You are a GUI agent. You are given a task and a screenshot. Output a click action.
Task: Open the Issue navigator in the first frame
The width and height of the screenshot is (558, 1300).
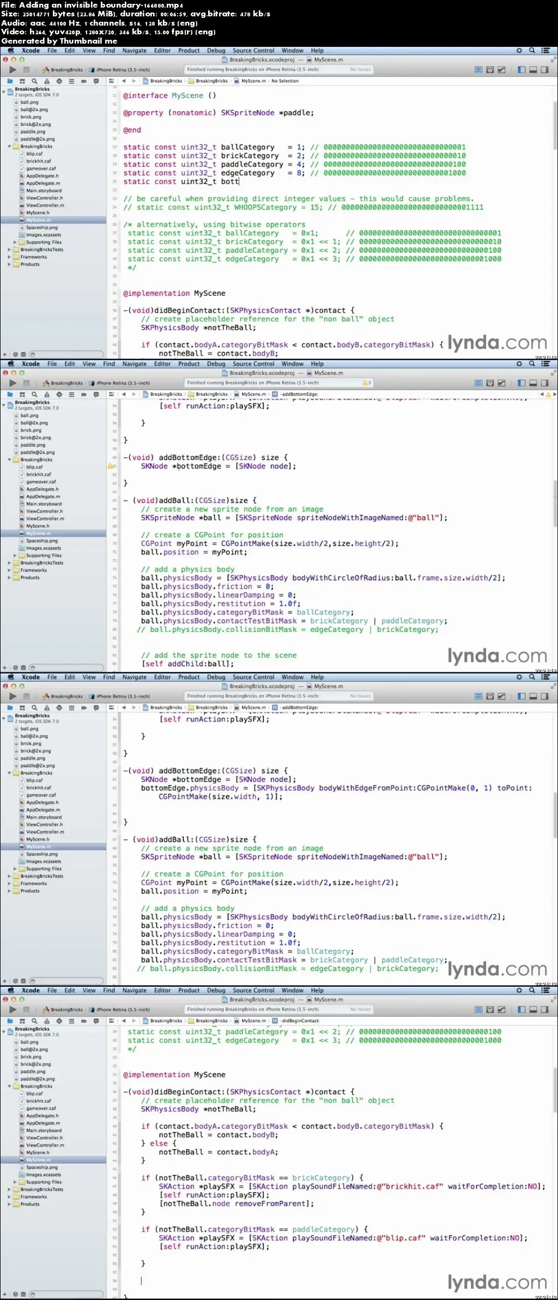click(47, 81)
